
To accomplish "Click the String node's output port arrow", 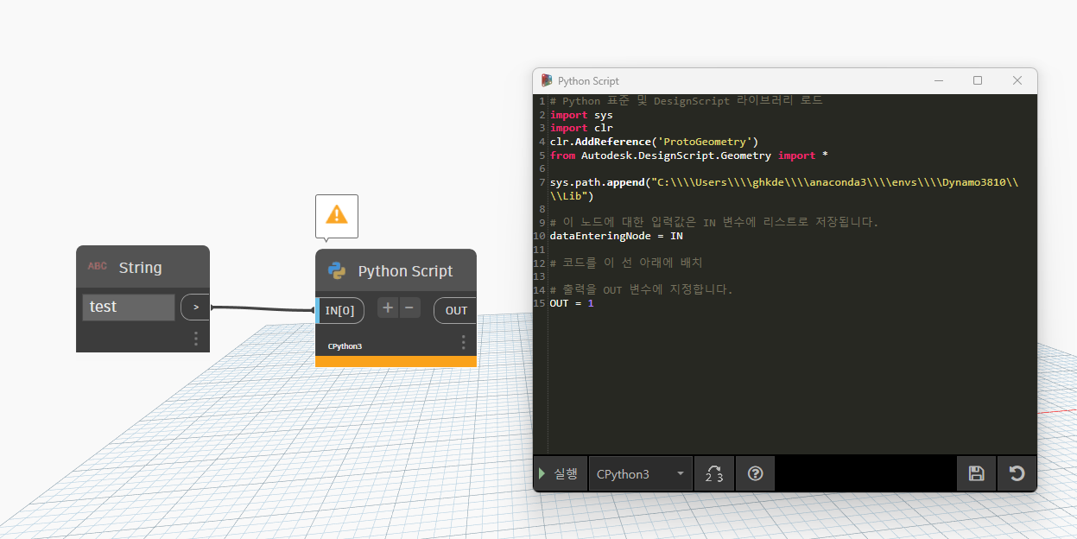I will (195, 307).
